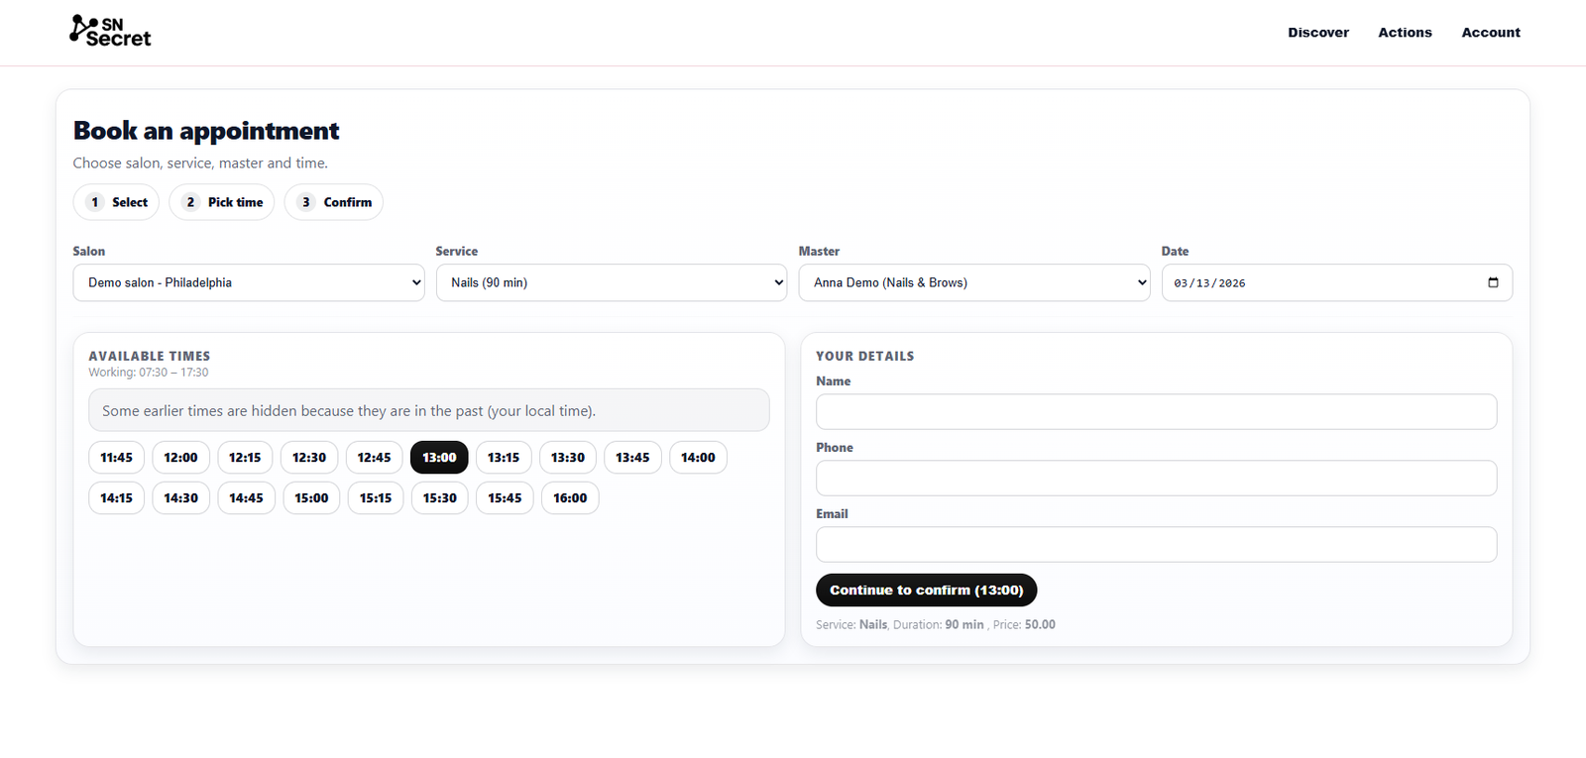
Task: Select the 11:45 time slot
Action: pos(117,458)
